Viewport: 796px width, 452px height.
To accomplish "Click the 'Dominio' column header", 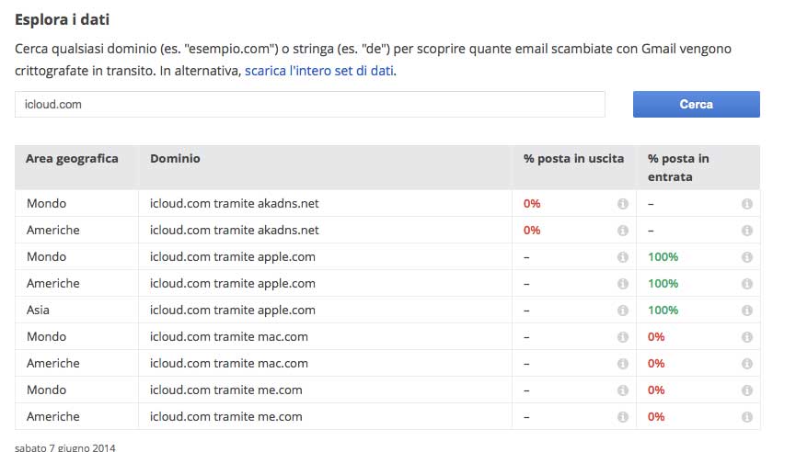I will 175,159.
